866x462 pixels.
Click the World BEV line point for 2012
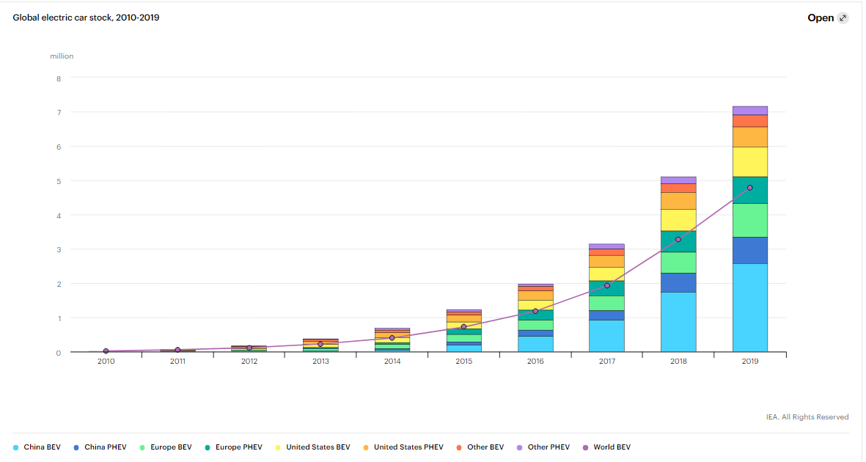click(x=249, y=348)
